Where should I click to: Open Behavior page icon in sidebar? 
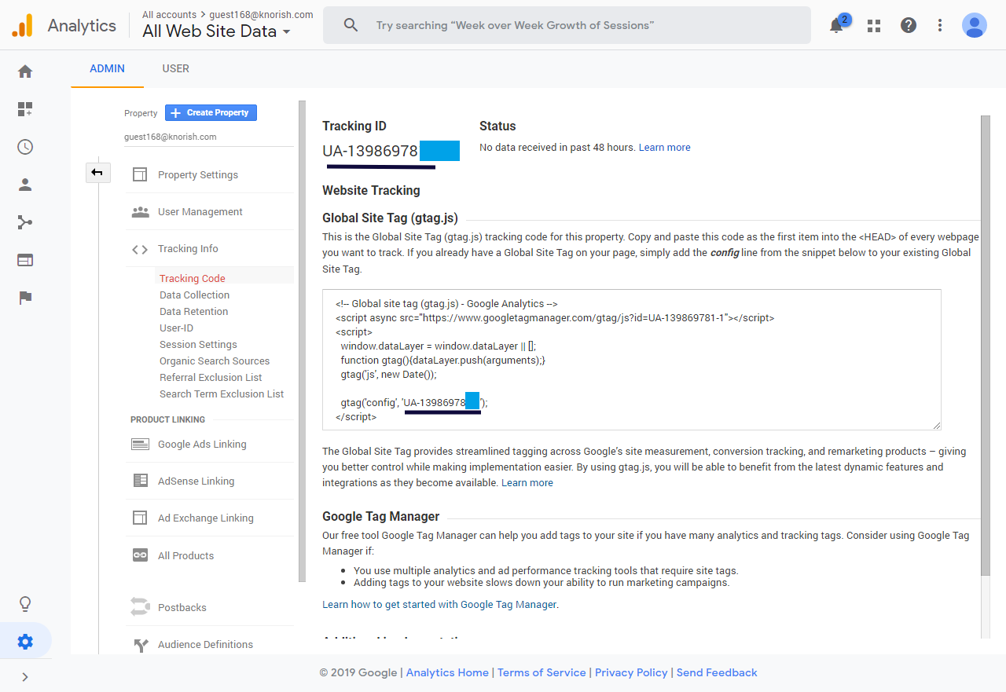tap(25, 260)
